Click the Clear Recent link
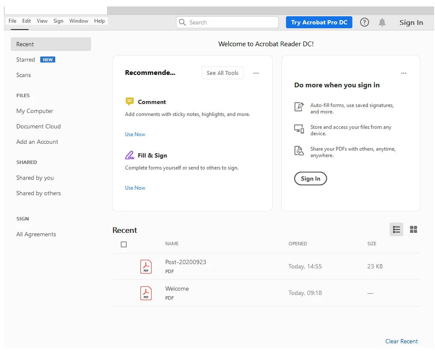435x351 pixels. pyautogui.click(x=401, y=341)
